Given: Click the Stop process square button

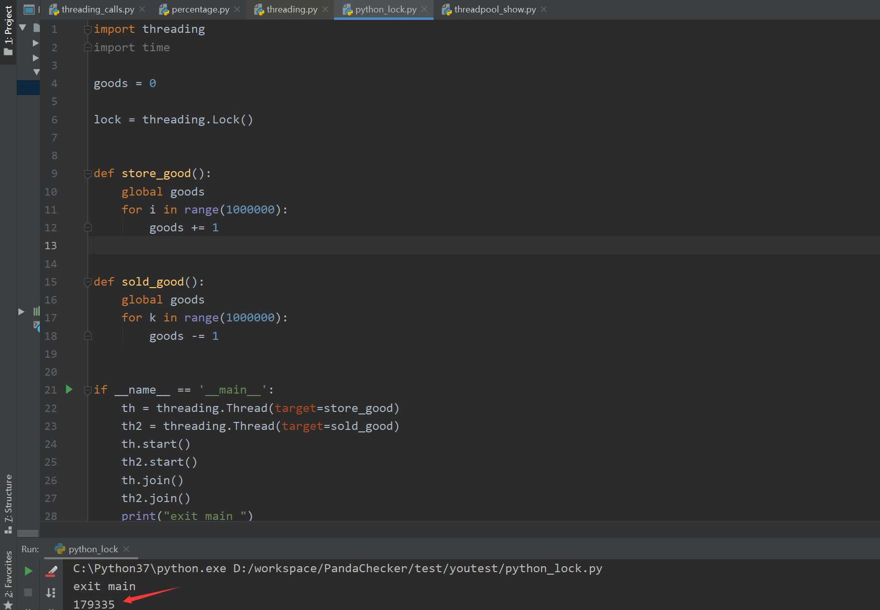Looking at the screenshot, I should click(x=28, y=592).
